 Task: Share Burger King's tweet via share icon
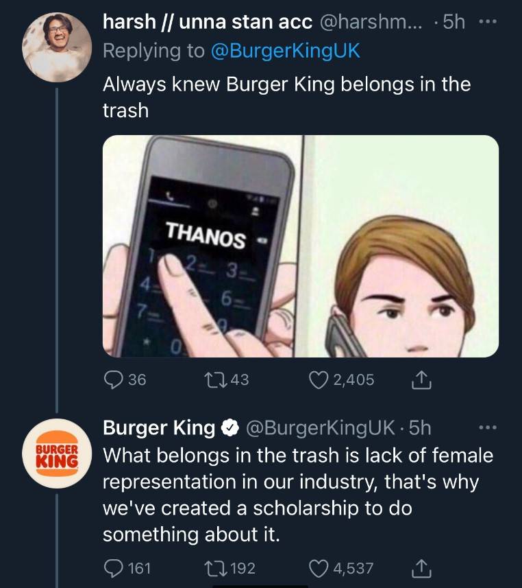421,568
